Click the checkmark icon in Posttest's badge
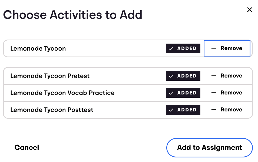The image size is (258, 162). pos(171,110)
